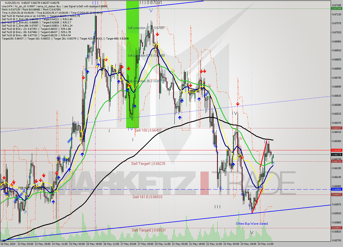Click the red 0.66304 price tag
Image resolution: width=343 pixels, height=247 pixels.
click(x=337, y=150)
